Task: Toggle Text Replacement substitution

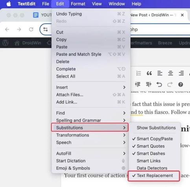Action: (154, 176)
